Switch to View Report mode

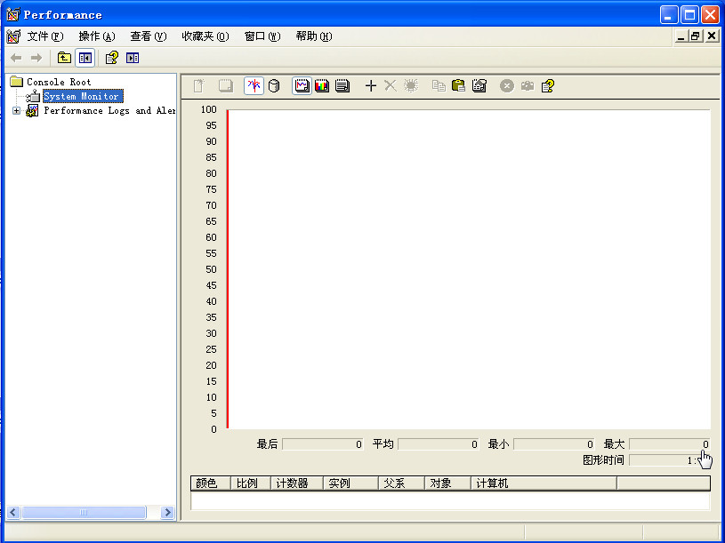[x=342, y=86]
